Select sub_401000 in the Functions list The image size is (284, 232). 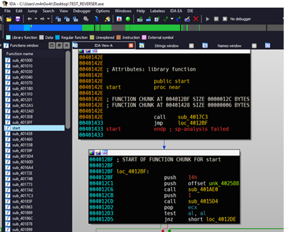tap(22, 60)
